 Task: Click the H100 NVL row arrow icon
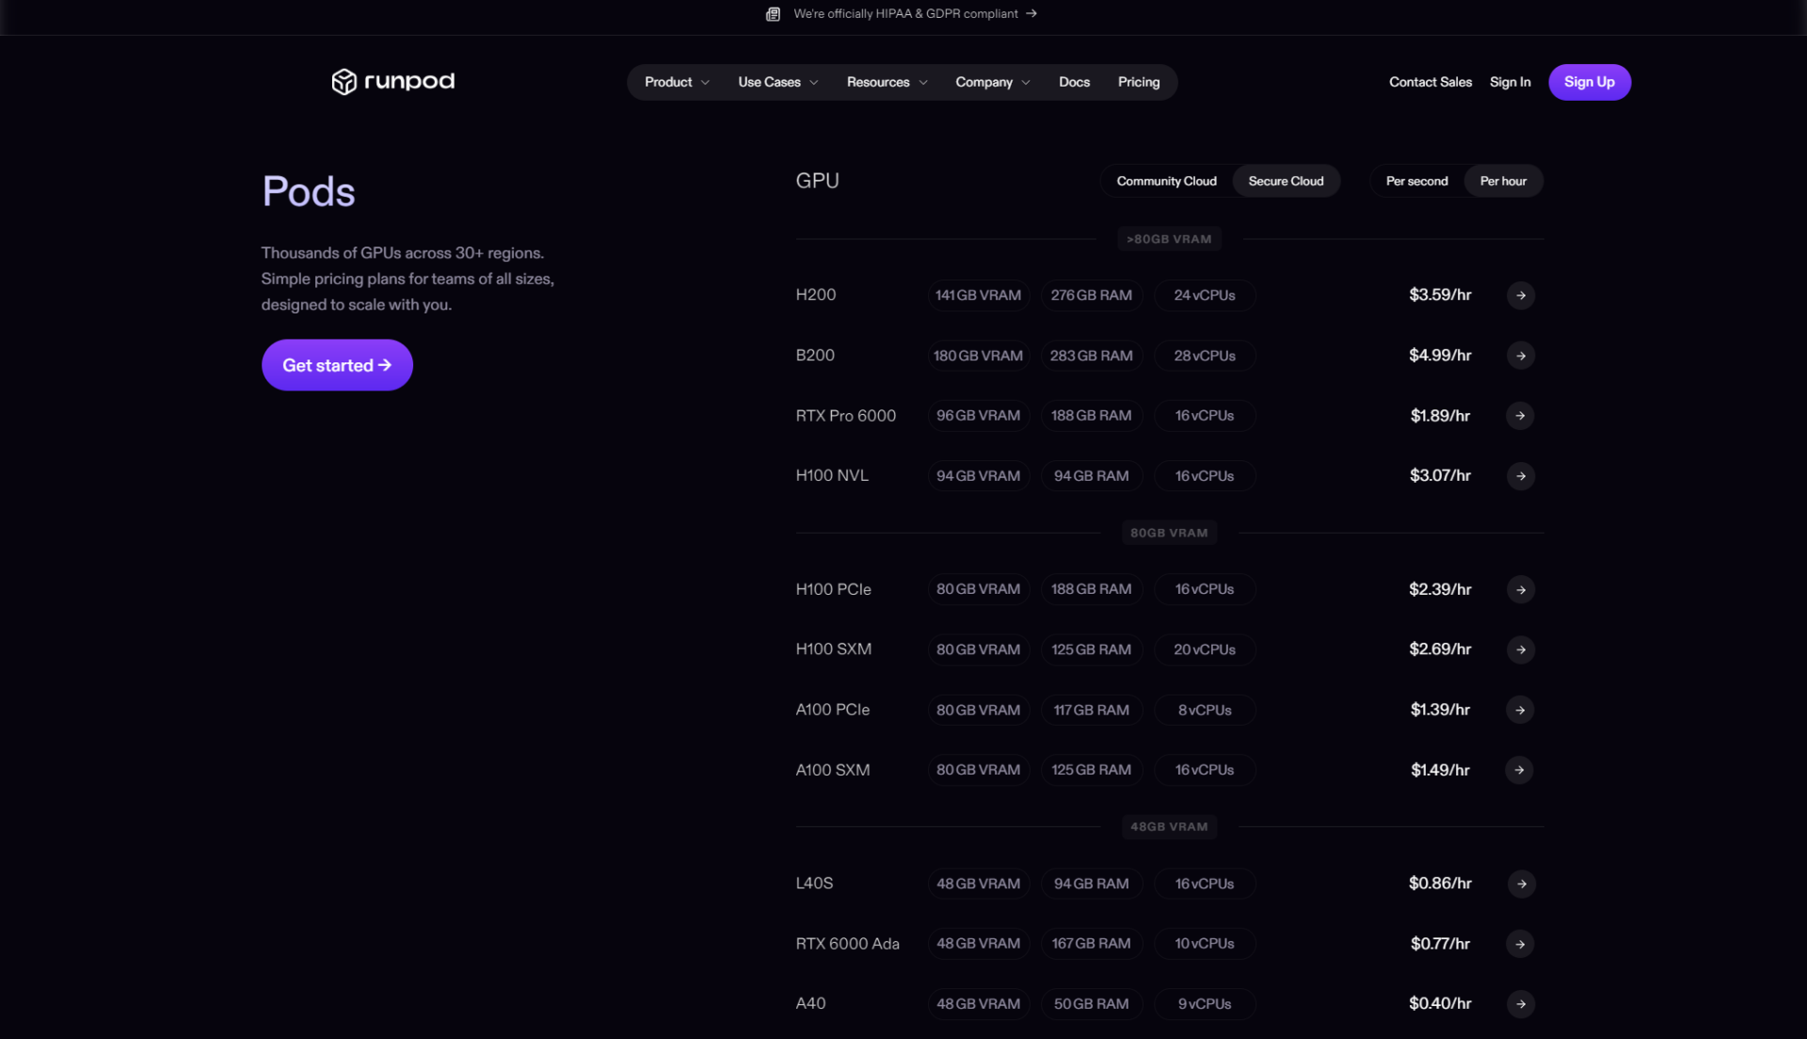tap(1520, 476)
